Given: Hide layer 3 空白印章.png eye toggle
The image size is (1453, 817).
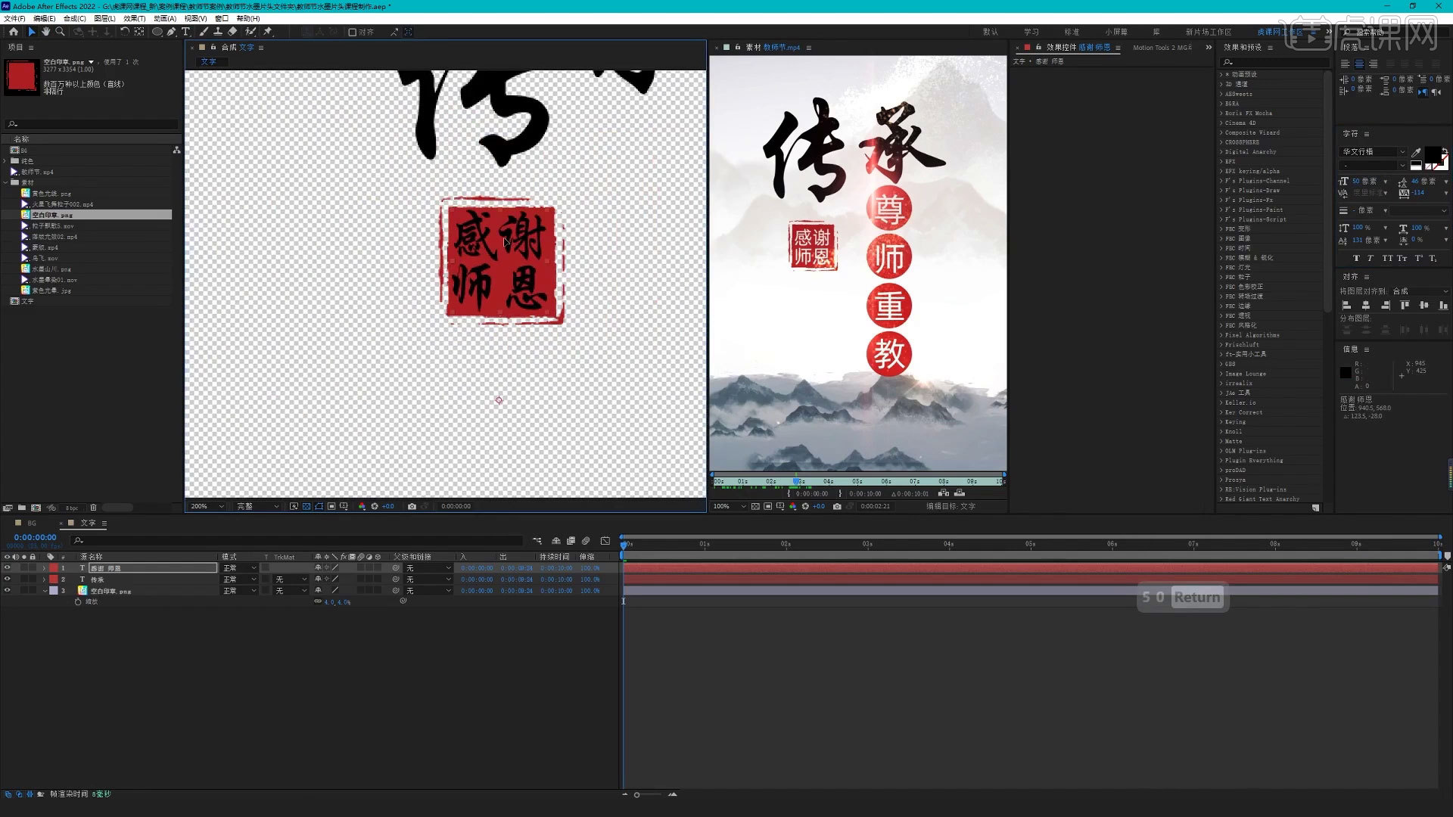Looking at the screenshot, I should tap(8, 590).
